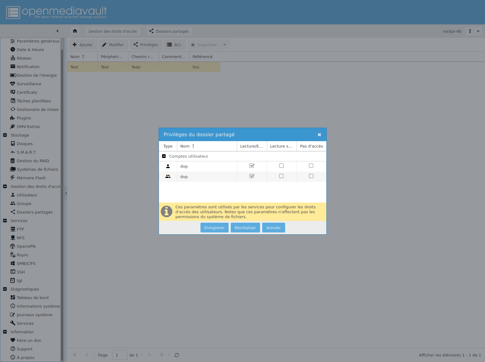
Task: Click the refresh icon in pagination bar
Action: point(177,355)
